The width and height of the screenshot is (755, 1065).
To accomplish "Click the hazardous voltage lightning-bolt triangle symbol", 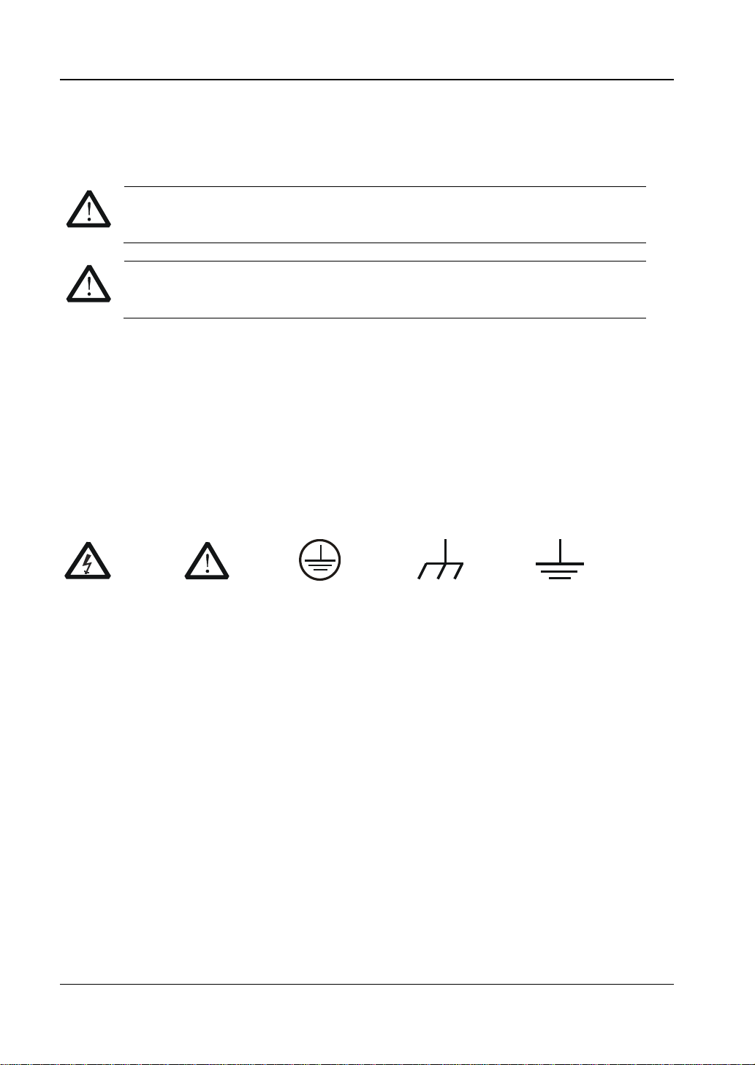I will (x=87, y=561).
